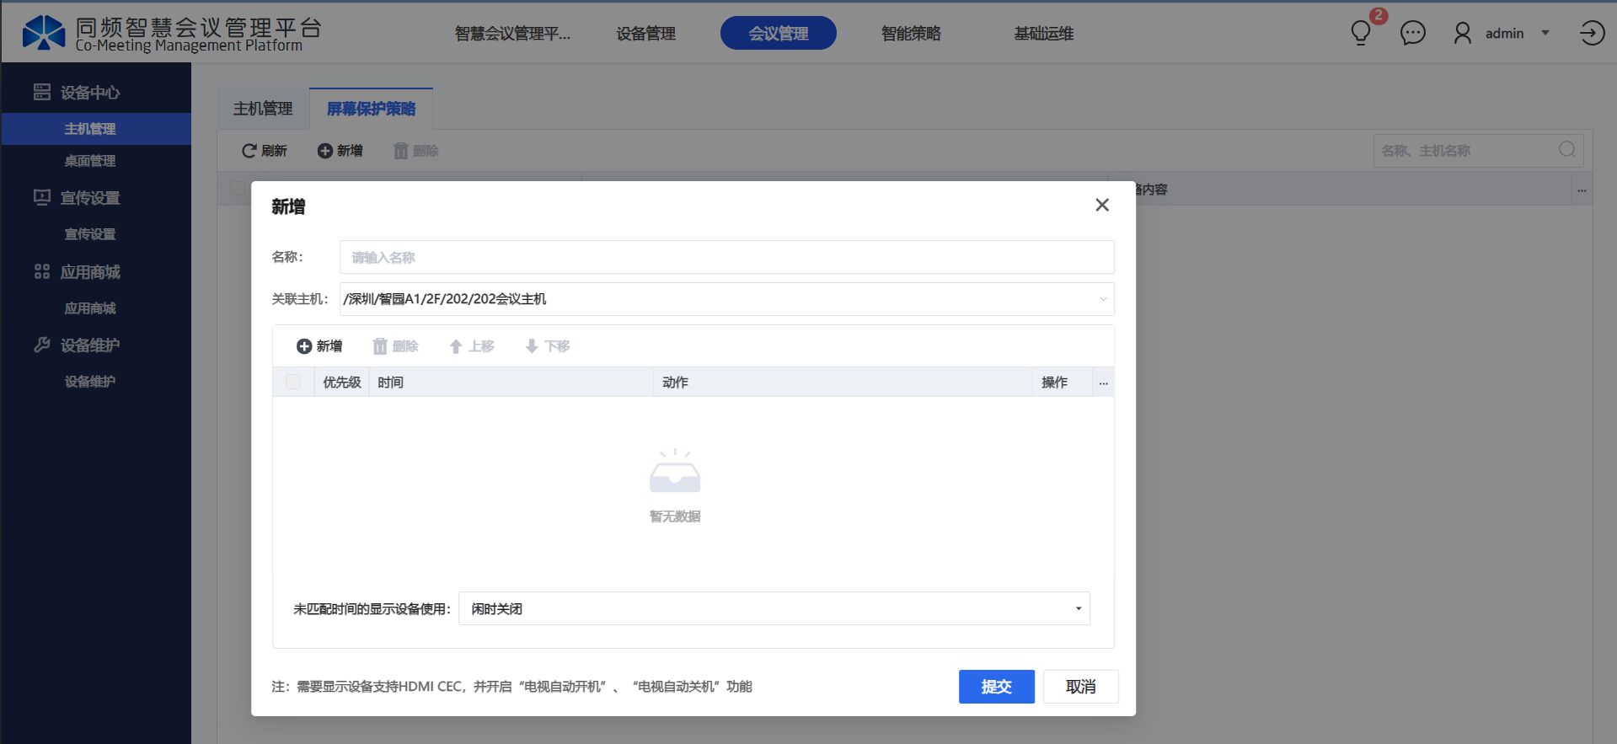Image resolution: width=1617 pixels, height=744 pixels.
Task: Open the admin account dropdown arrow
Action: (1545, 34)
